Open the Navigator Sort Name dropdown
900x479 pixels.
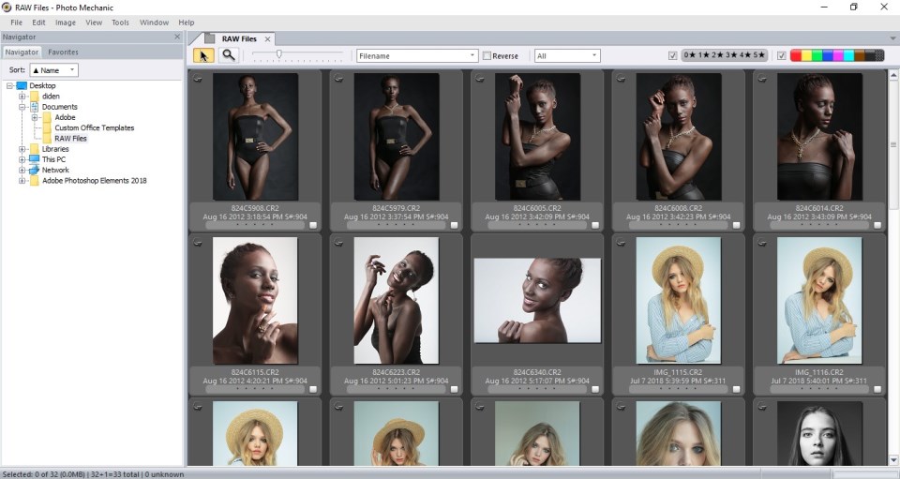53,70
